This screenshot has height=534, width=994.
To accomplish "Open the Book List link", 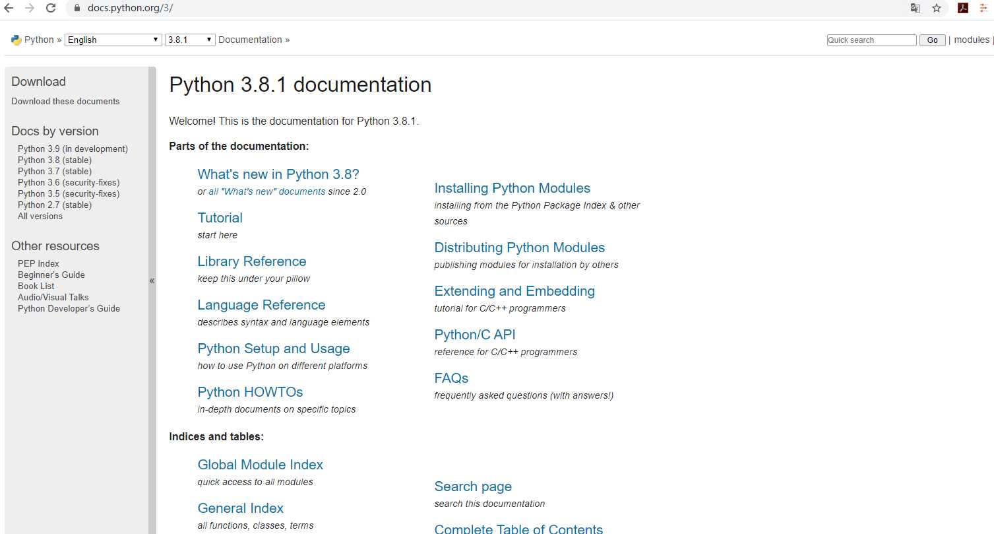I will (36, 286).
